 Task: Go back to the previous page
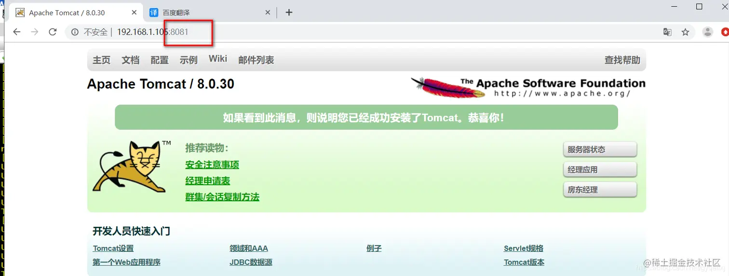coord(17,32)
